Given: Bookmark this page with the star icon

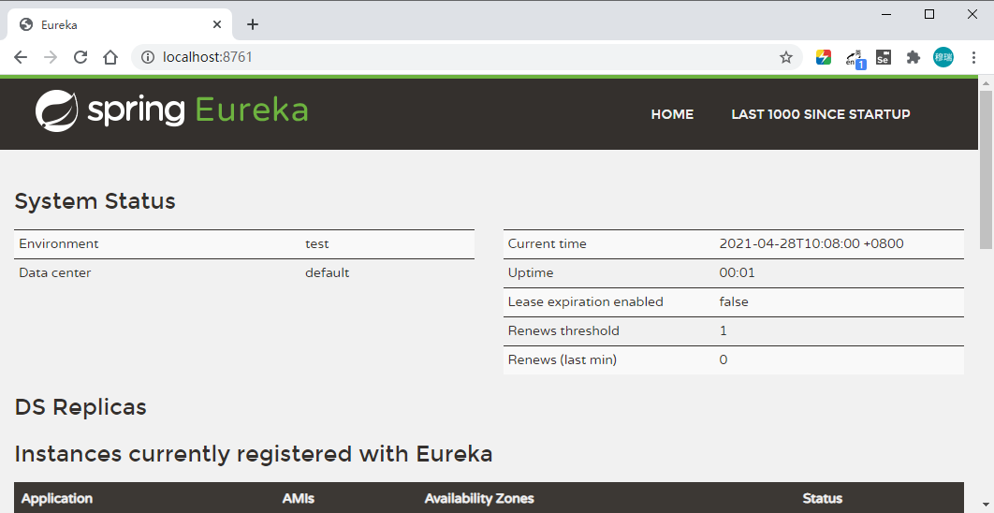Looking at the screenshot, I should click(786, 57).
